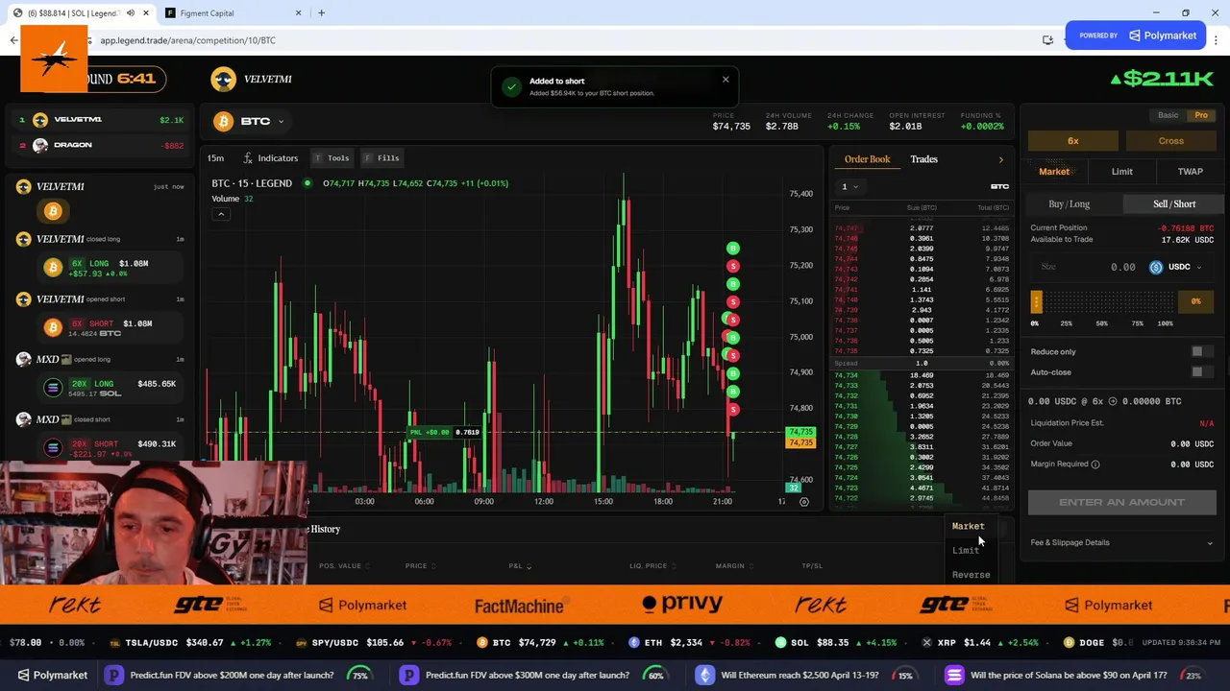Switch to the Order Book tab

click(x=867, y=159)
